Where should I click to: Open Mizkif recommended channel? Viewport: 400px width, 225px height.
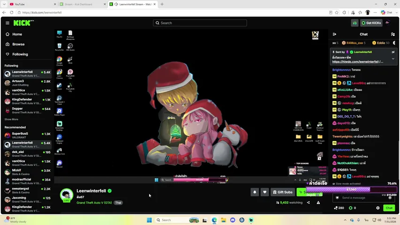tap(28, 172)
